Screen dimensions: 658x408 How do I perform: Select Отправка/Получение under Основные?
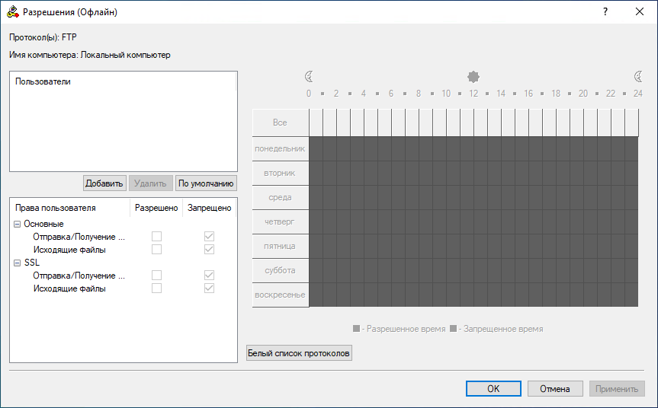pyautogui.click(x=79, y=237)
